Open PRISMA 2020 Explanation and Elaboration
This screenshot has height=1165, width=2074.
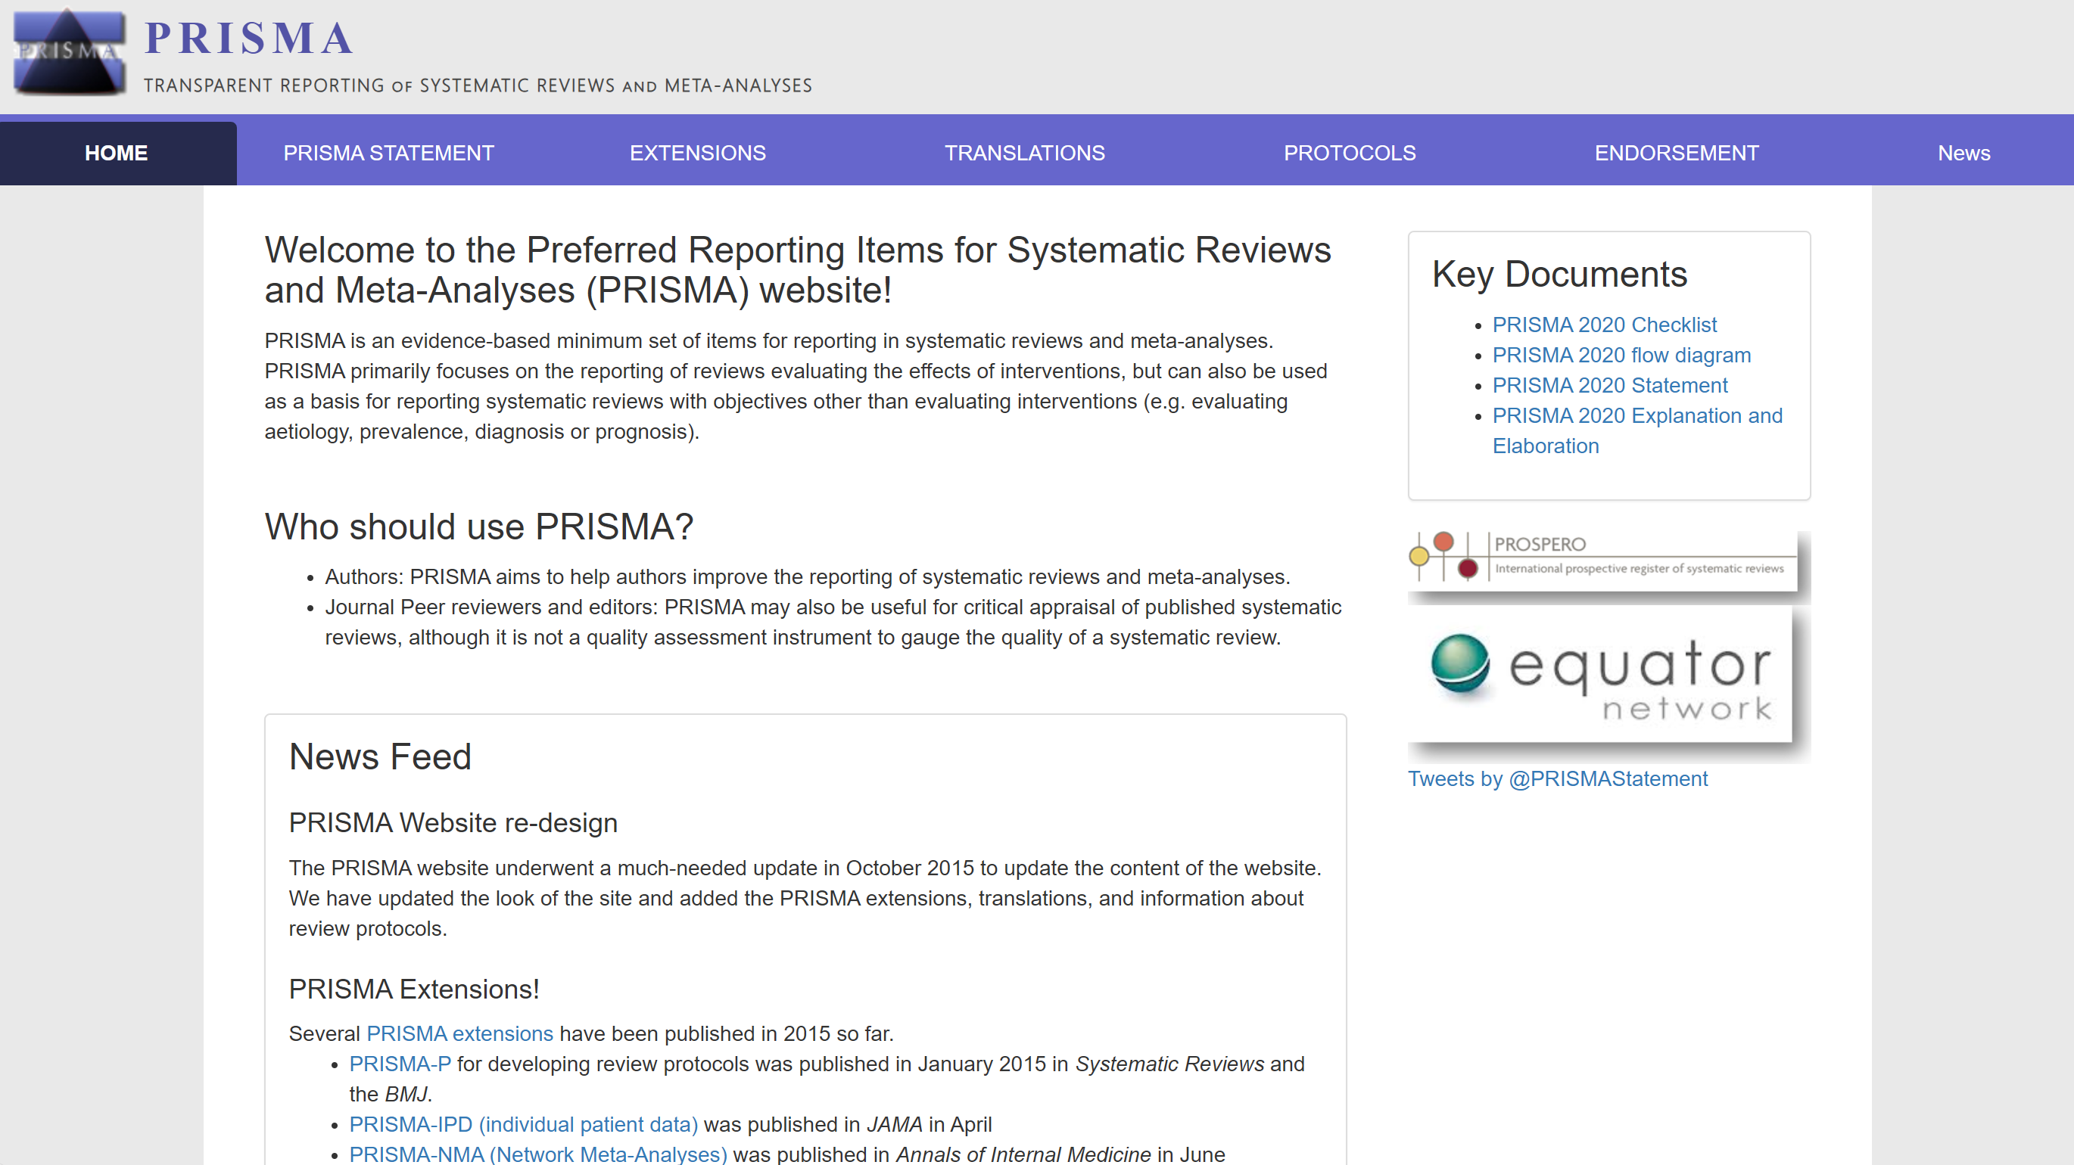tap(1636, 416)
